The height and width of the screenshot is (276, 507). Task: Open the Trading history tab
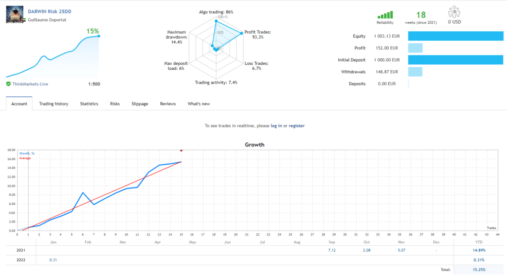click(x=53, y=104)
